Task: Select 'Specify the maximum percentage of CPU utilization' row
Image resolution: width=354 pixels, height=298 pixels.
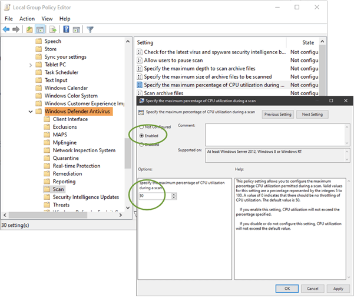Action: coord(227,85)
